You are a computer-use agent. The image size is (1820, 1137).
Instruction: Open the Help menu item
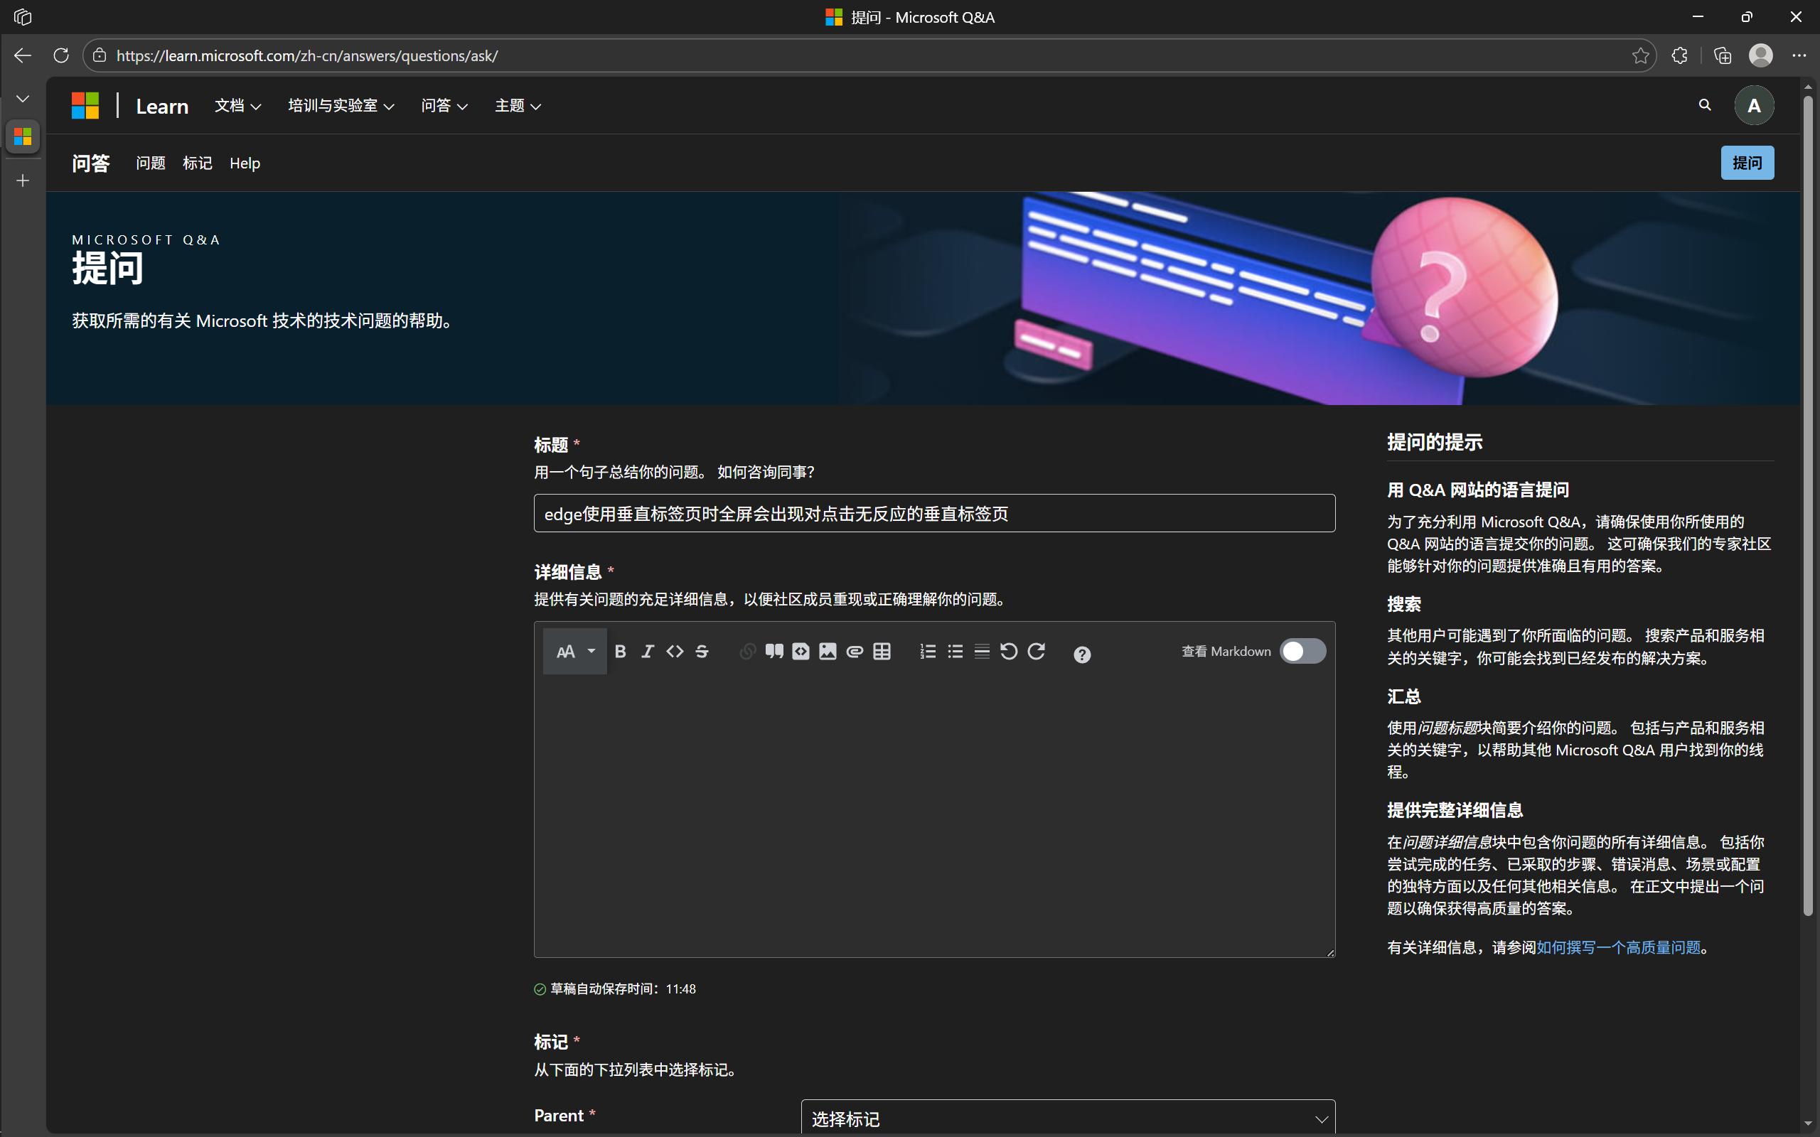[245, 163]
